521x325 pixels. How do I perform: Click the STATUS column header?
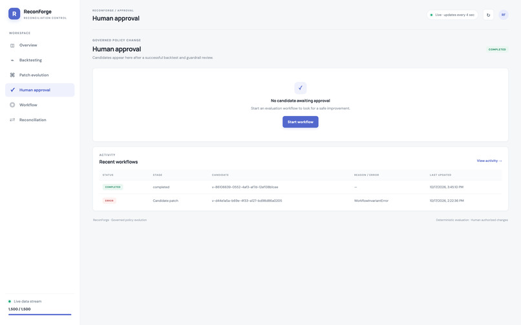[x=108, y=175]
